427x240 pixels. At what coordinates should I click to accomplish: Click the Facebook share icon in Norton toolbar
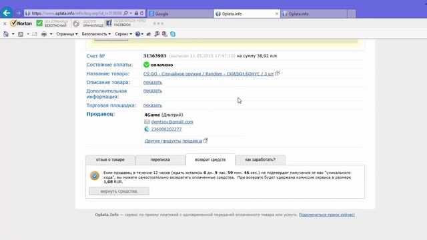point(109,23)
